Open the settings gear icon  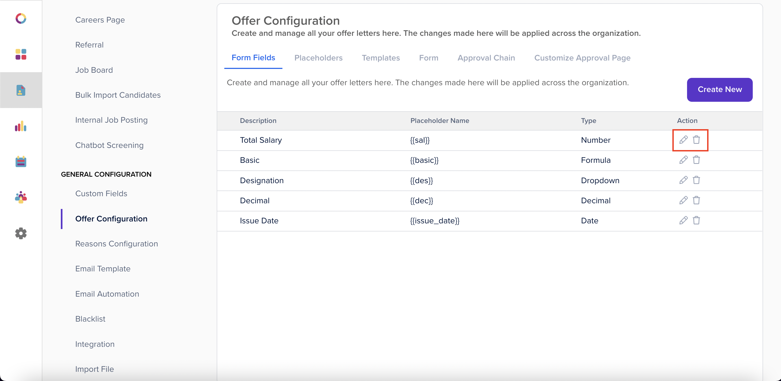pyautogui.click(x=21, y=233)
